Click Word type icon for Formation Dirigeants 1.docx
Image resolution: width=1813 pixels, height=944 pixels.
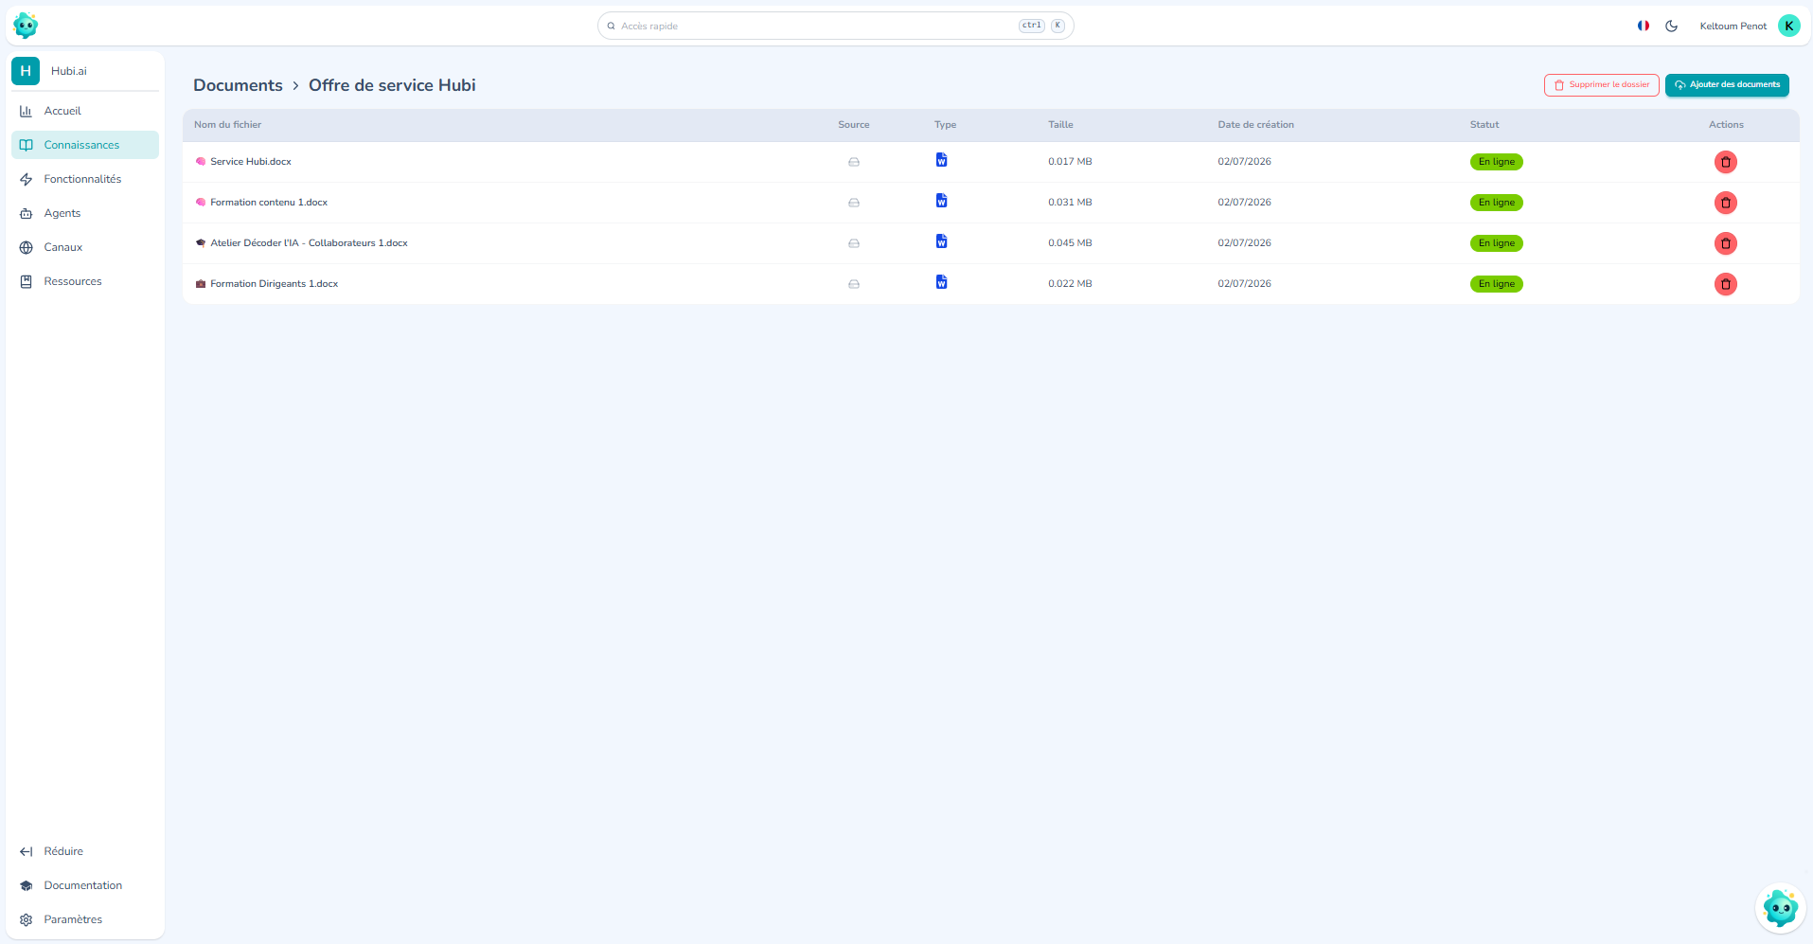click(x=941, y=282)
